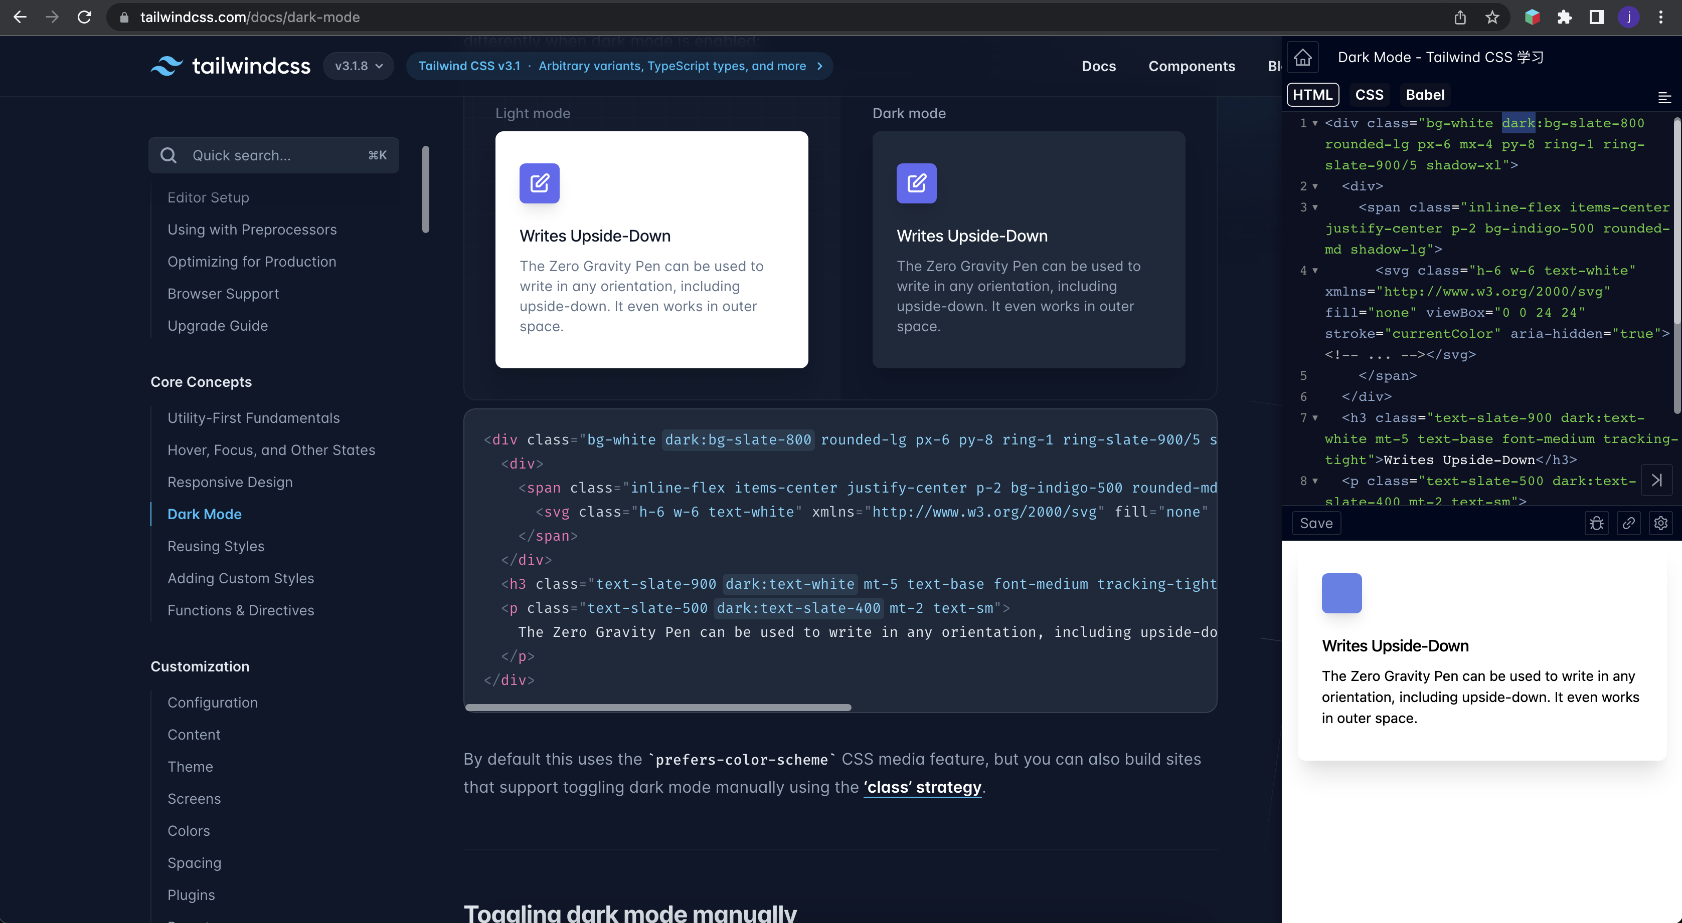Collapse the editor panel with arrow-bar icon
This screenshot has width=1682, height=923.
[1656, 480]
